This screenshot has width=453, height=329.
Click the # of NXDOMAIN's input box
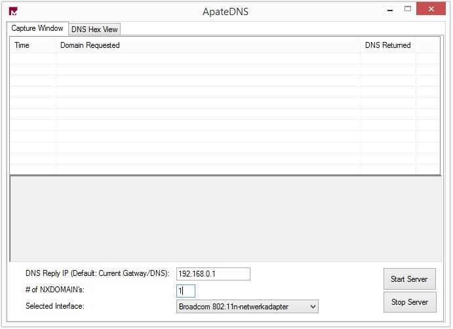[186, 290]
